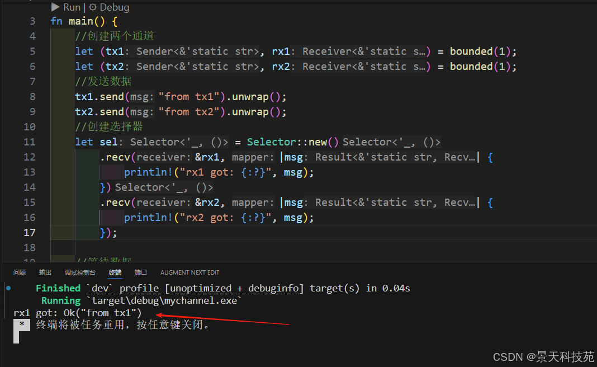Click bounded(1) on line 6
597x367 pixels.
tap(480, 67)
